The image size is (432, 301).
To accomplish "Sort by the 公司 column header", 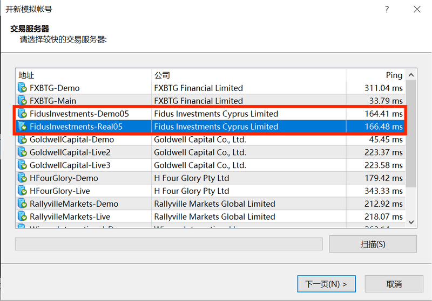I will [x=249, y=75].
